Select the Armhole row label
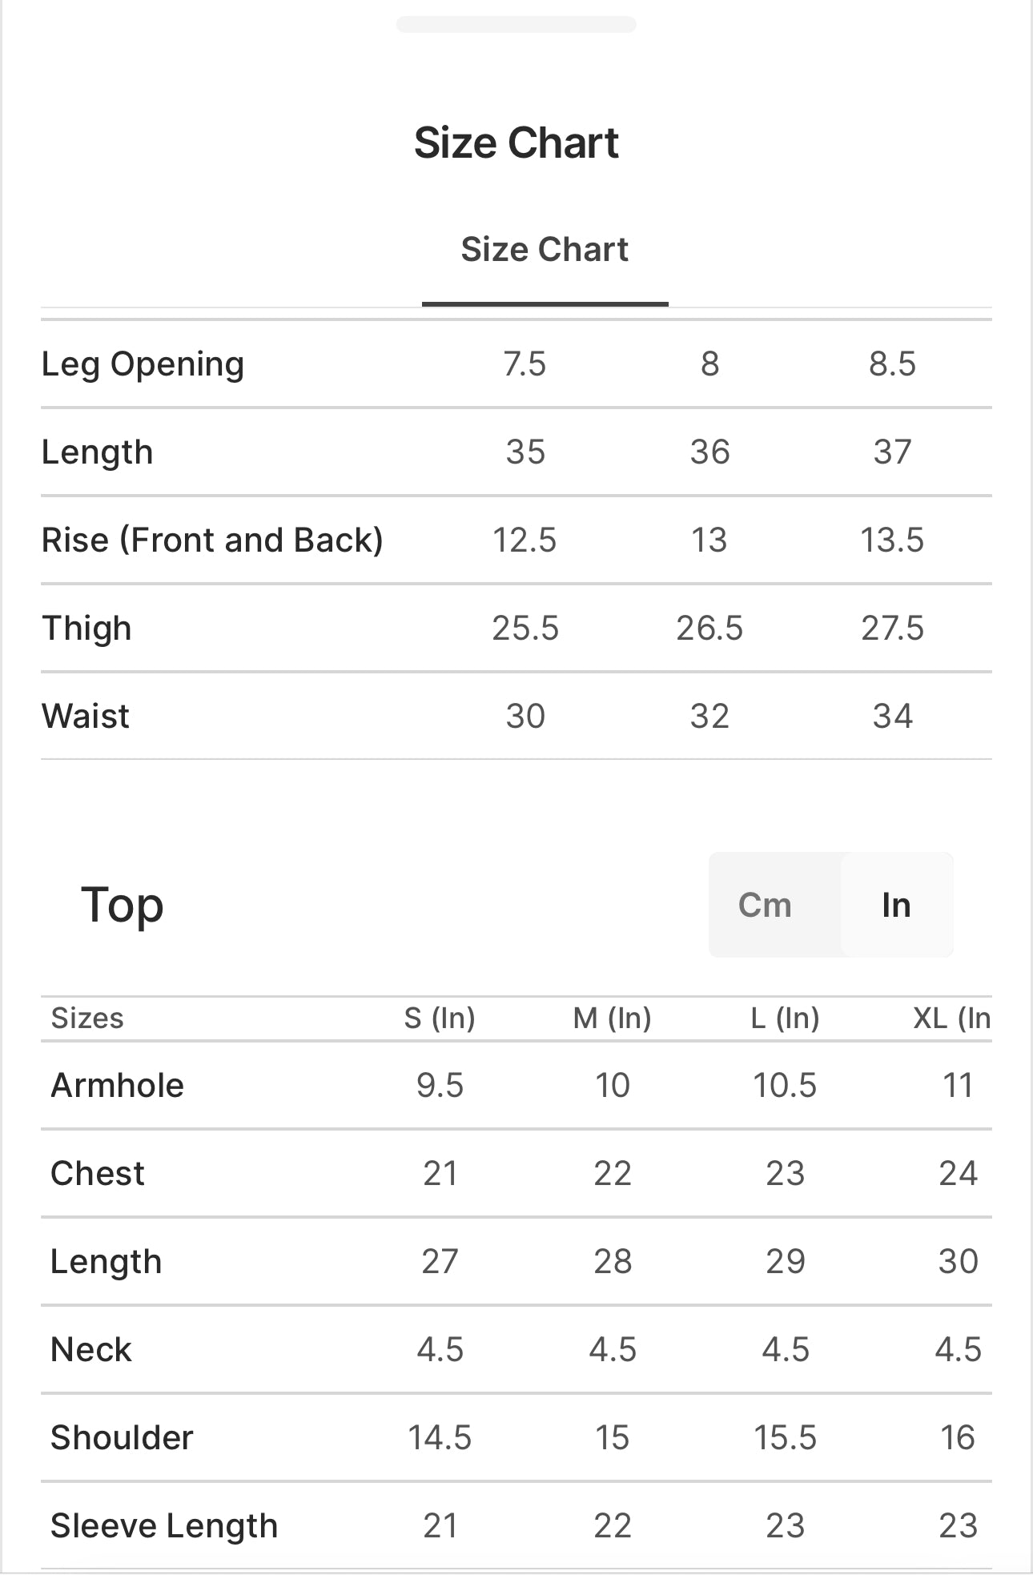The image size is (1033, 1575). point(118,1086)
